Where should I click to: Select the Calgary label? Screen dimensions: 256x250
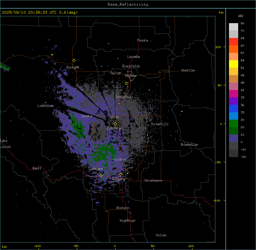(x=118, y=179)
